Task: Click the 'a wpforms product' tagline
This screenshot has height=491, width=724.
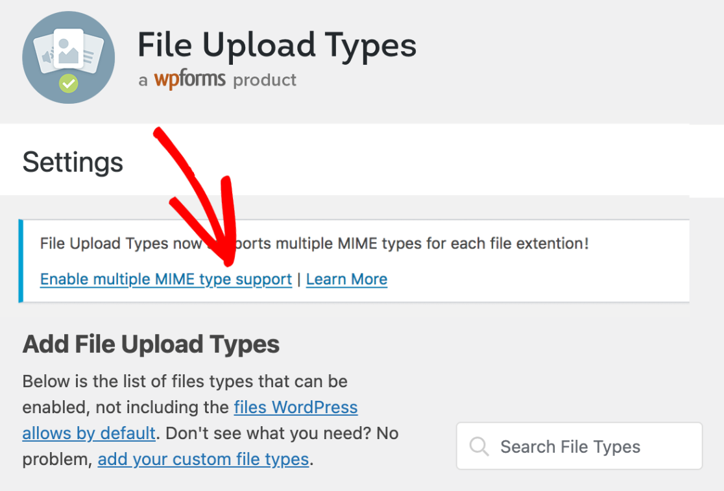Action: pyautogui.click(x=217, y=79)
